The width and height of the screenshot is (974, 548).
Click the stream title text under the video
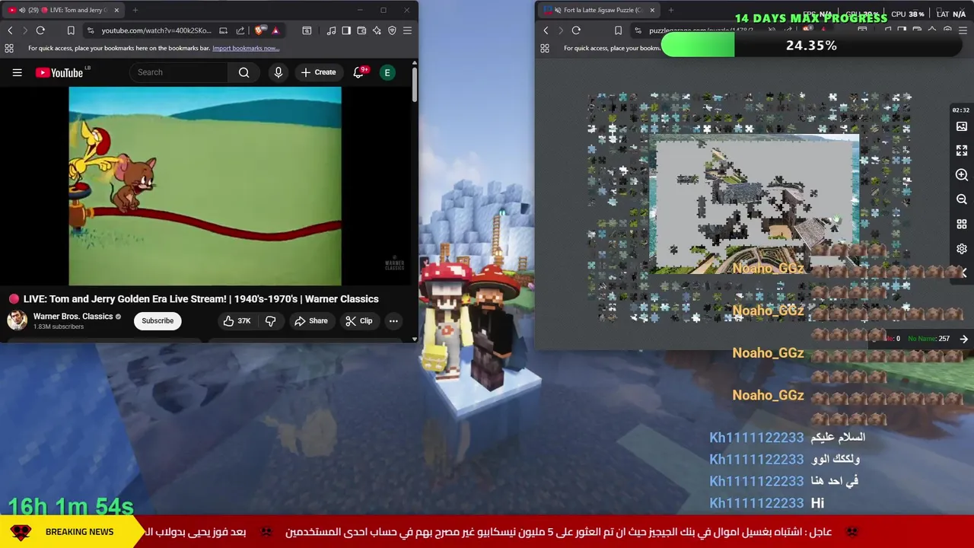coord(201,299)
